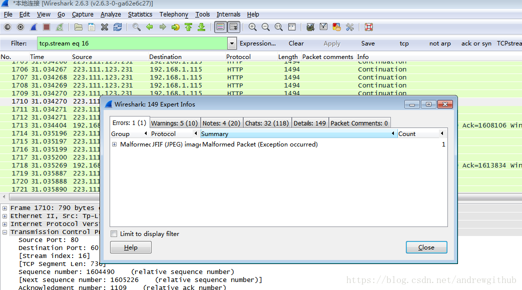Image resolution: width=522 pixels, height=290 pixels.
Task: Close the capture file (X icon)
Action: coord(105,27)
